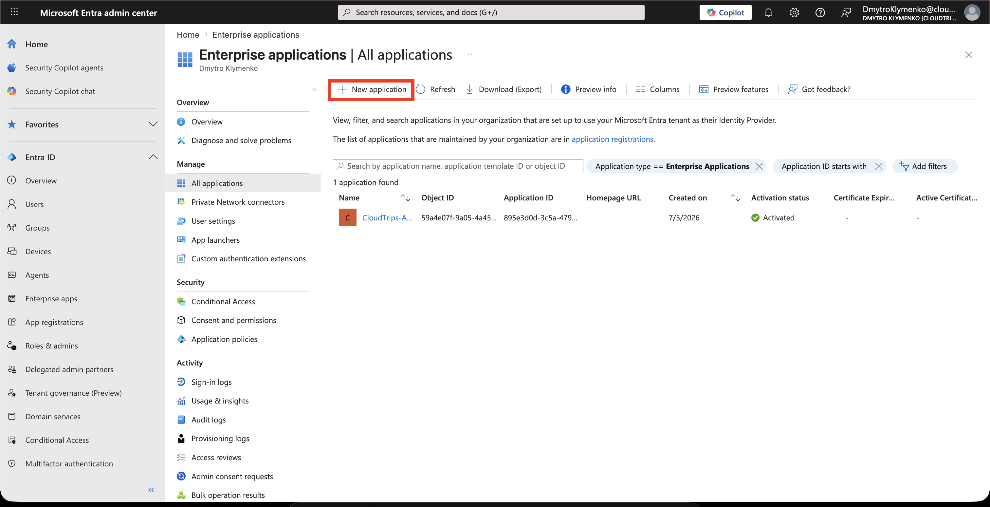Open Preview features

pyautogui.click(x=734, y=89)
